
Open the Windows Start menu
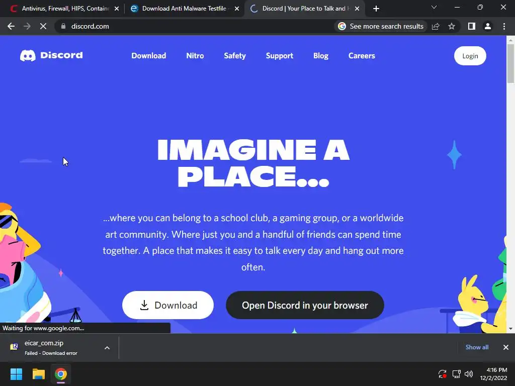tap(16, 374)
